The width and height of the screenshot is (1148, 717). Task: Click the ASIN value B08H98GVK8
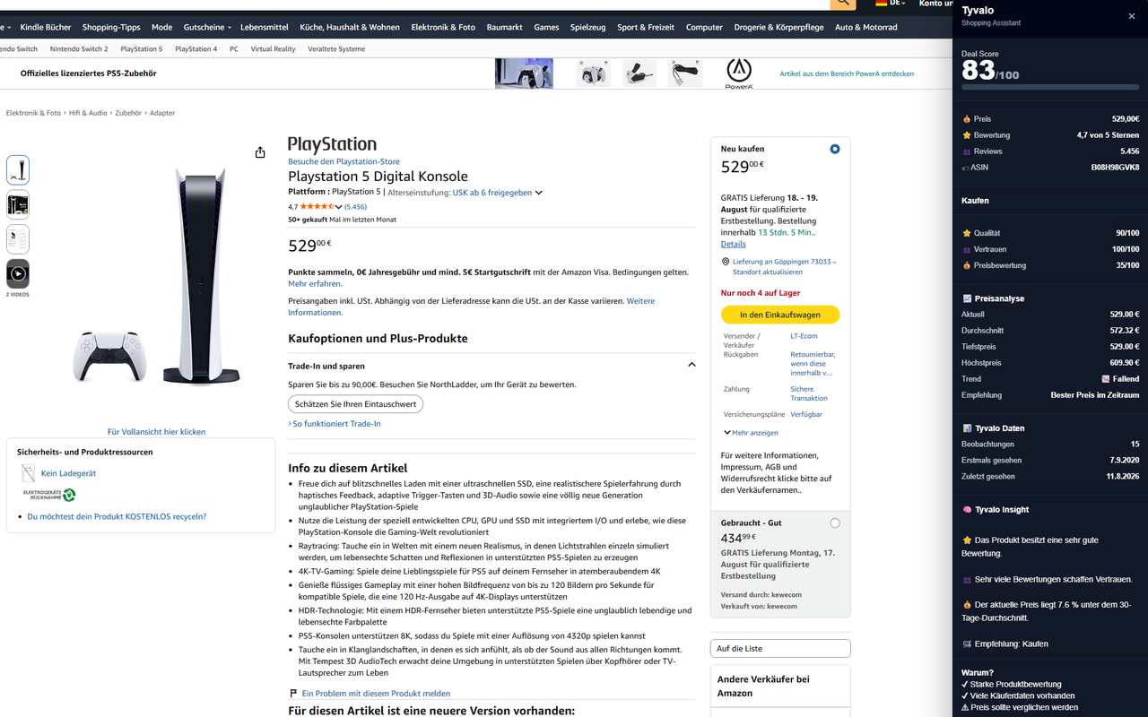pos(1115,168)
